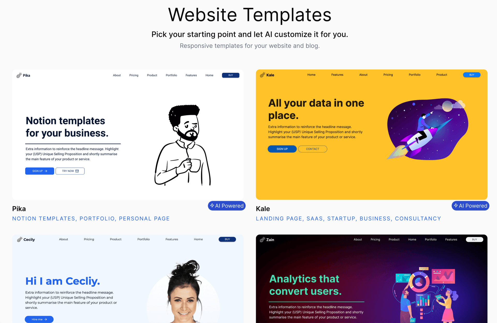497x323 pixels.
Task: Click the Pika template AI Powered badge
Action: [x=226, y=206]
